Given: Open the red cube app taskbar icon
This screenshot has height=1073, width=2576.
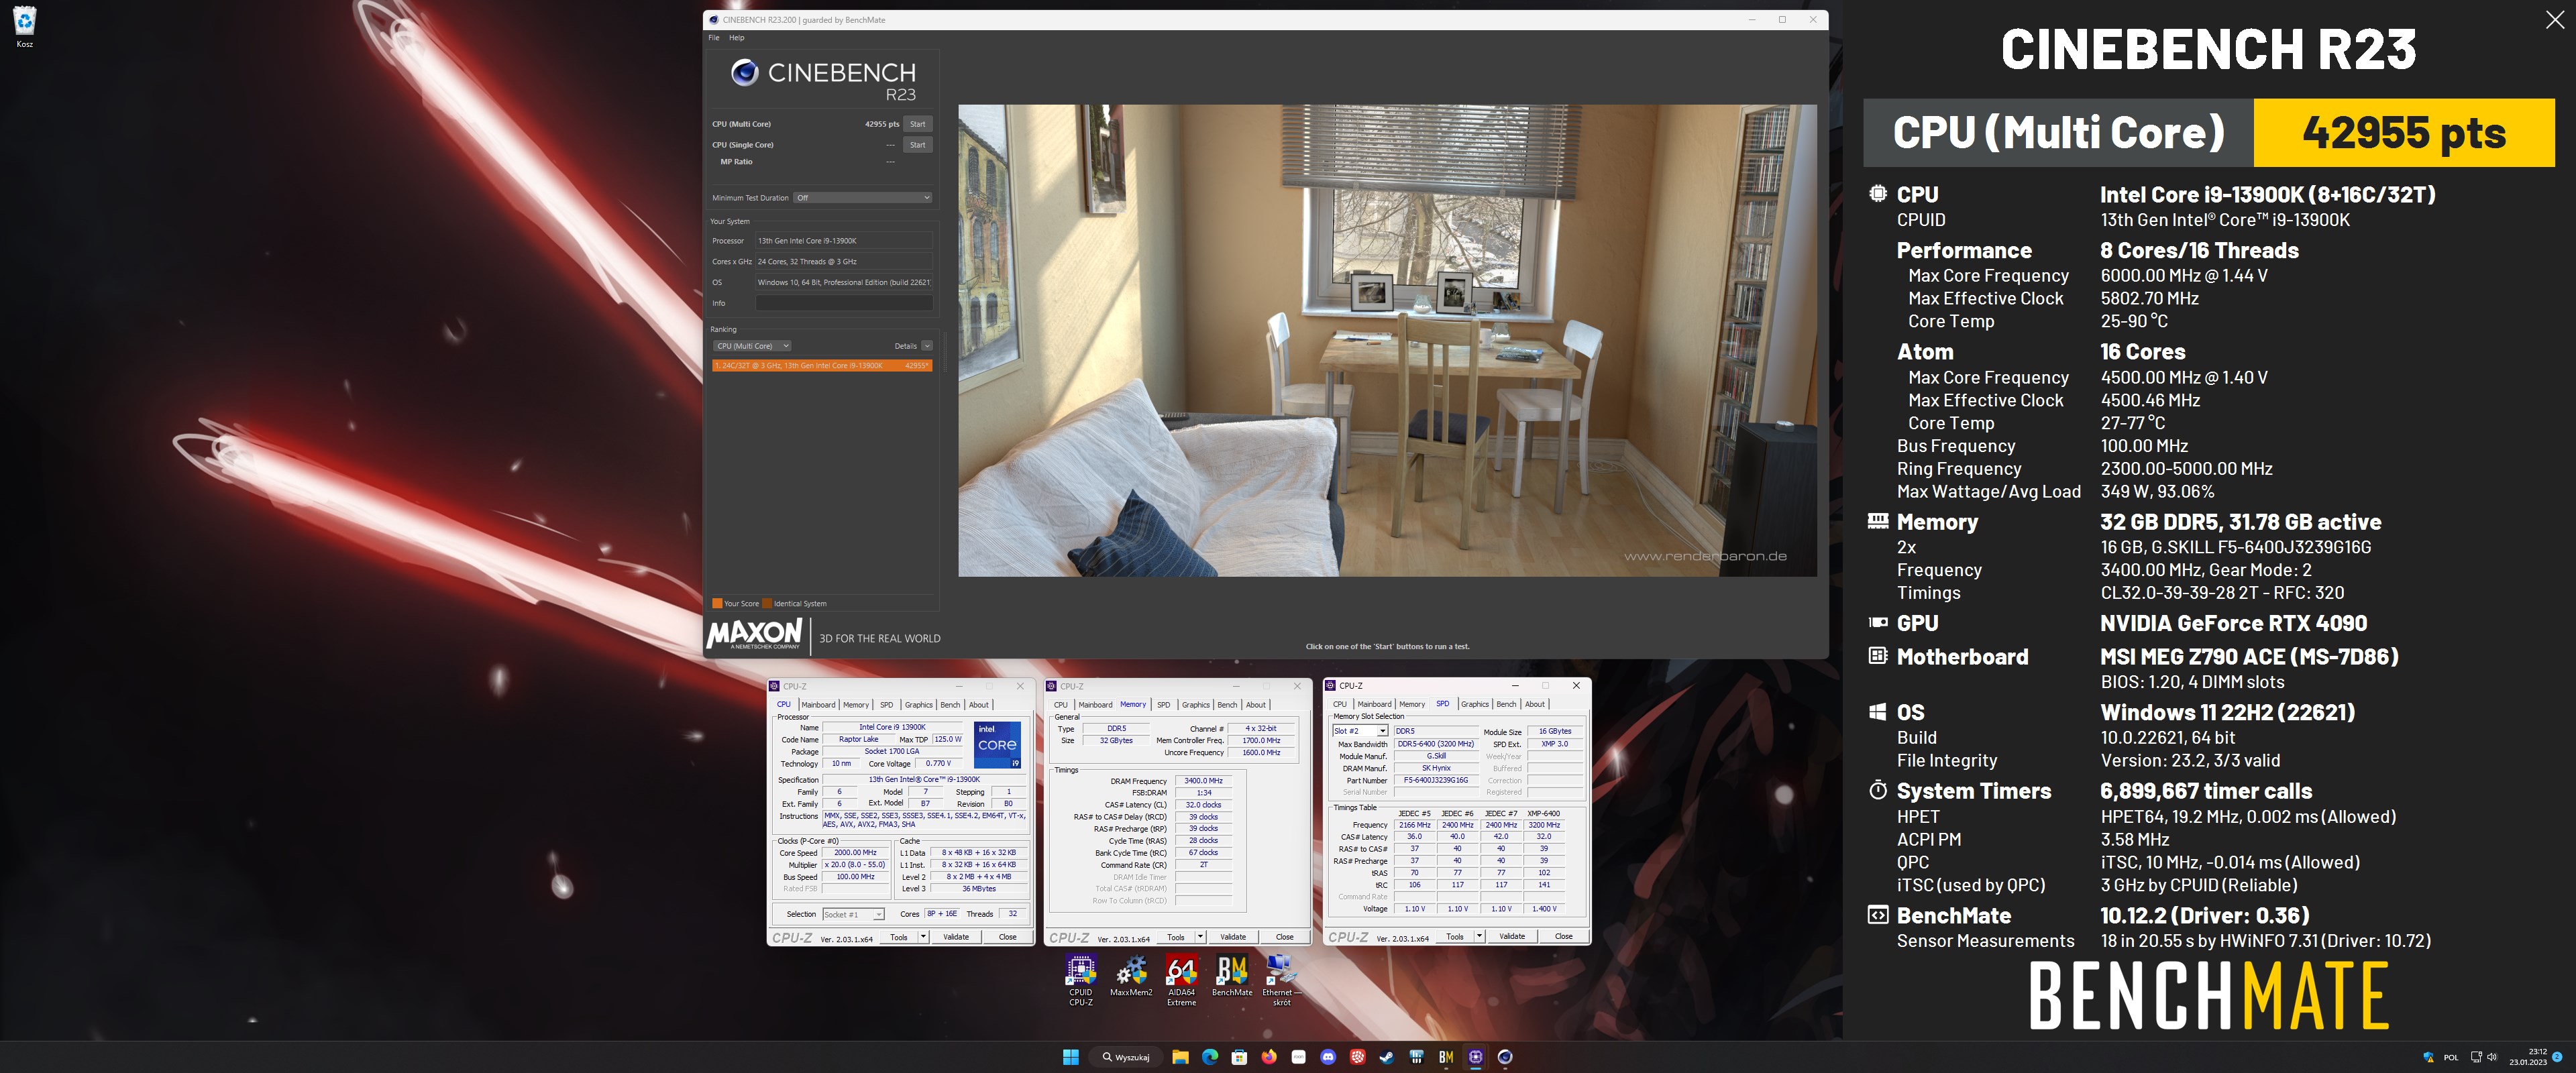Looking at the screenshot, I should pyautogui.click(x=1357, y=1057).
